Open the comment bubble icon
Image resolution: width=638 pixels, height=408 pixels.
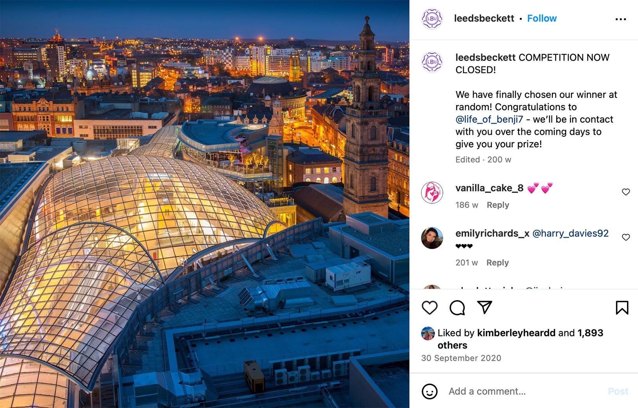point(457,308)
